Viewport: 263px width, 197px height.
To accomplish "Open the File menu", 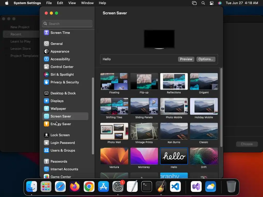I will coord(49,3).
